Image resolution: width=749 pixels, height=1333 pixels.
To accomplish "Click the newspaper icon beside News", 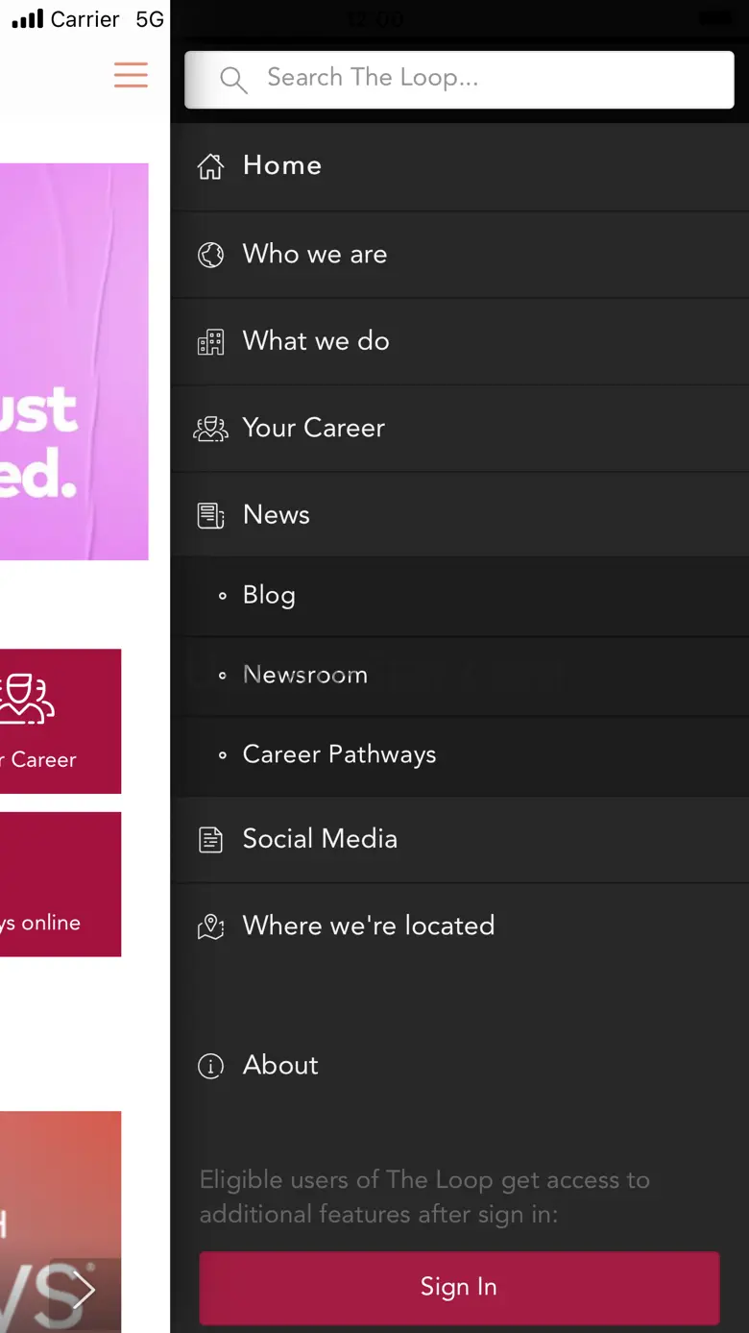I will pyautogui.click(x=210, y=515).
